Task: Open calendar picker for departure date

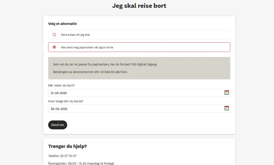Action: (227, 92)
